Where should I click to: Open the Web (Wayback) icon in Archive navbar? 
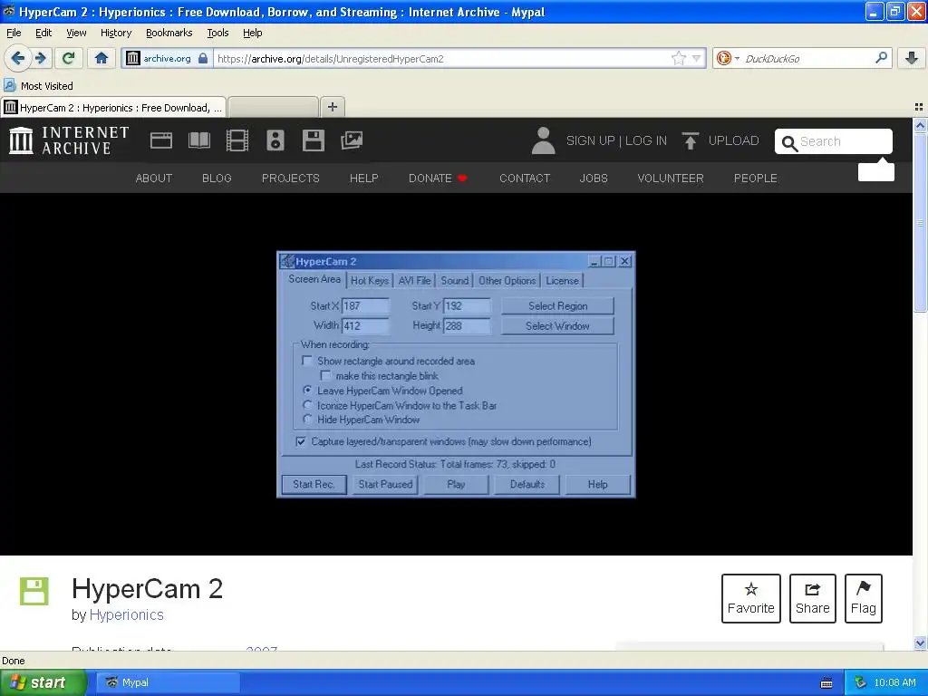click(x=161, y=140)
